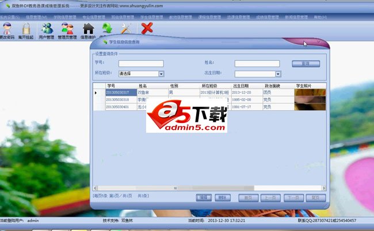This screenshot has height=231, width=374.
Task: Click the 团员 cell in the first row
Action: [x=278, y=93]
